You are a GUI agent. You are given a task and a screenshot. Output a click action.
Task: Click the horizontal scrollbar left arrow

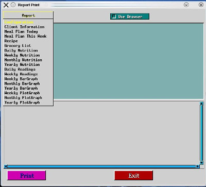pos(6,166)
